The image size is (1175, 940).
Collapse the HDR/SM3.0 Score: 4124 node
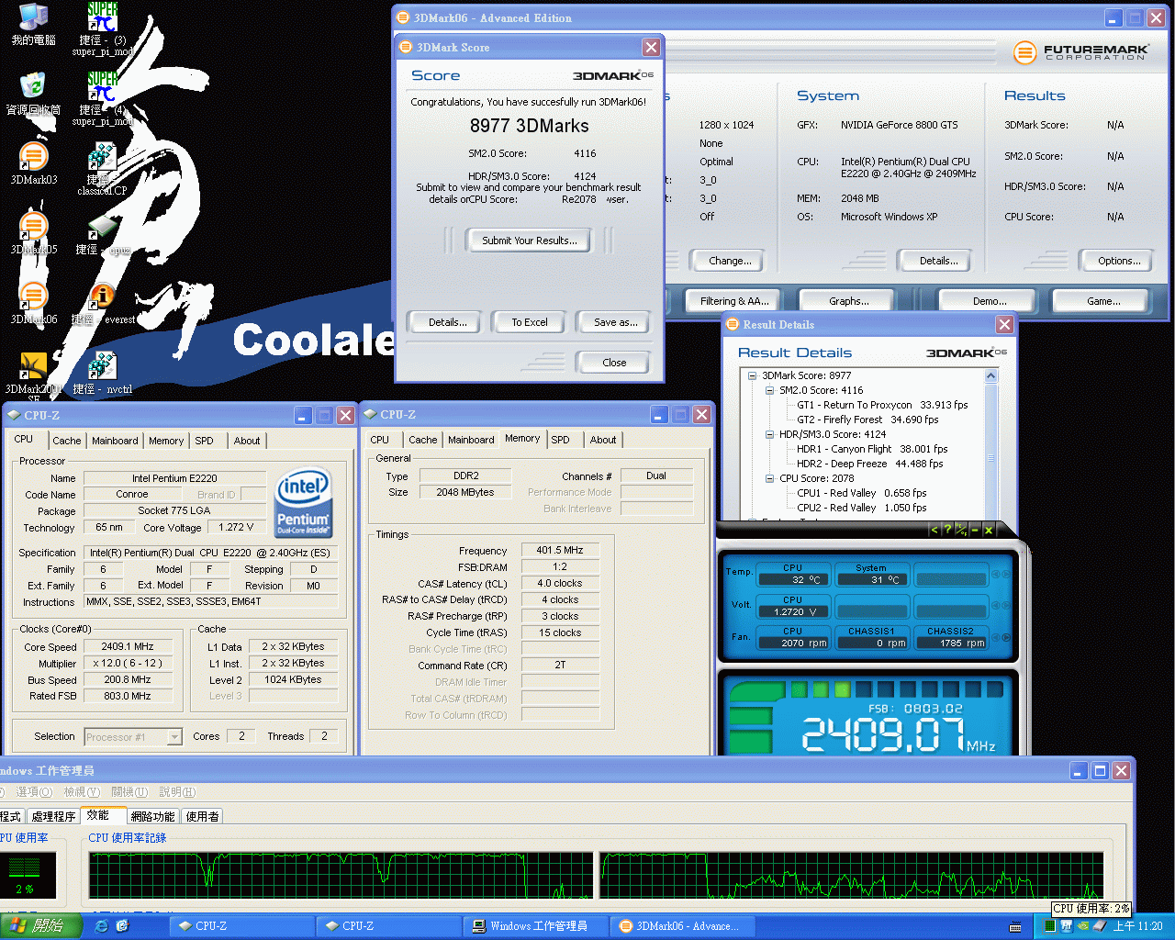point(769,434)
